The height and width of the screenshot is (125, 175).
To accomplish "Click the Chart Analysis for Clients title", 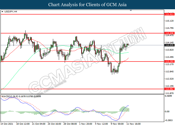I will [x=87, y=5].
